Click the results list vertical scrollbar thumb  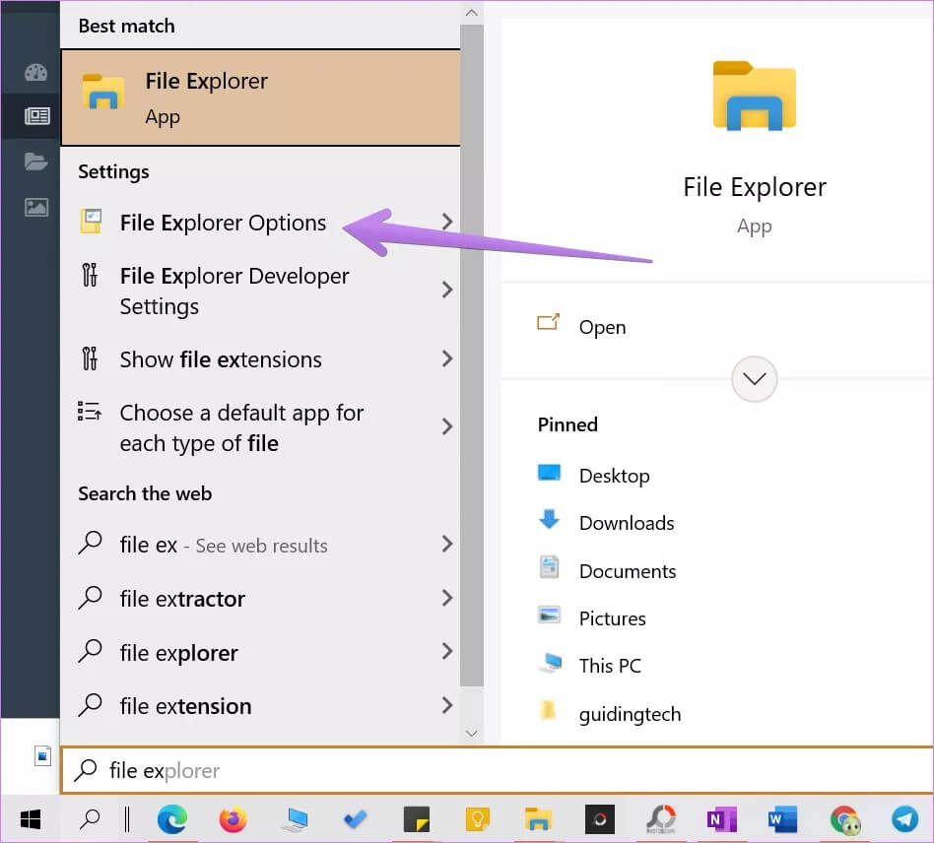pyautogui.click(x=471, y=355)
